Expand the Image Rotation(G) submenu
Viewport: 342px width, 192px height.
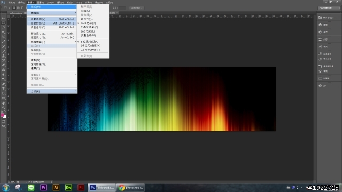(x=52, y=42)
